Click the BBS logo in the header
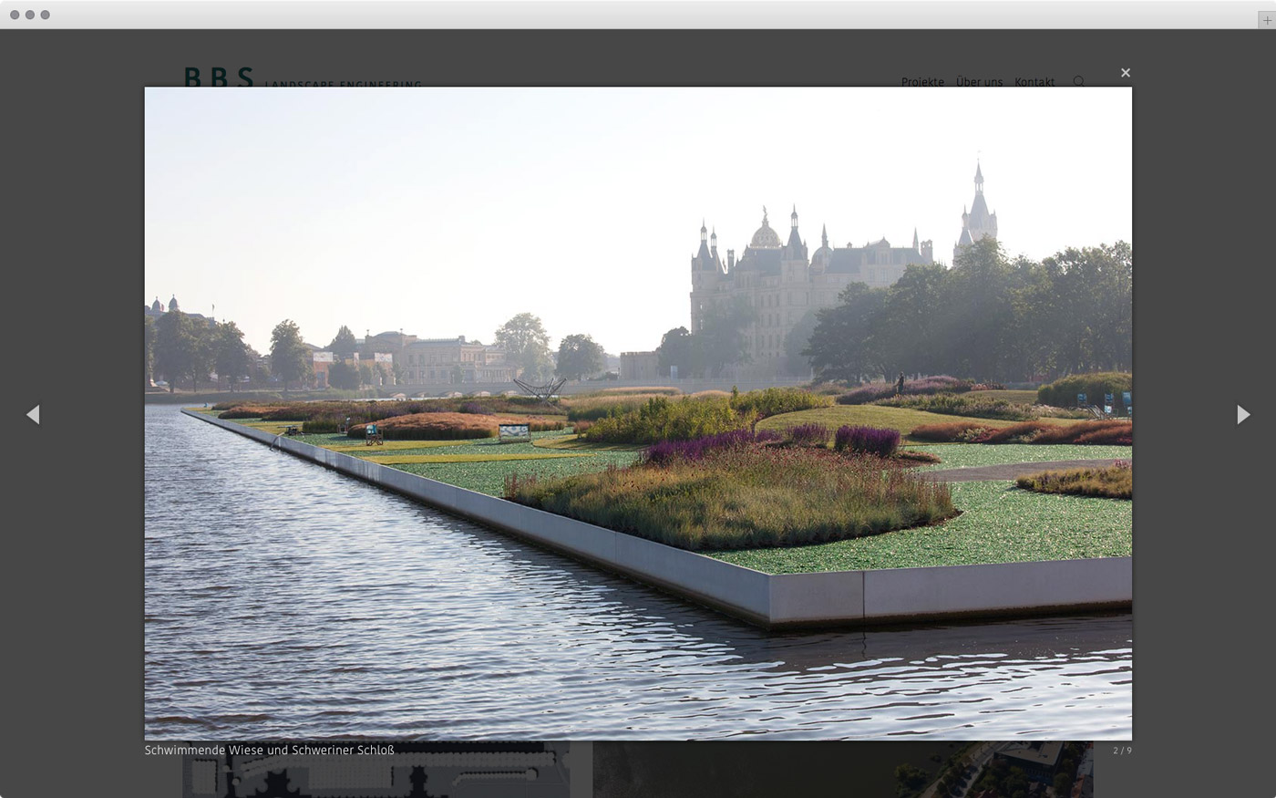The height and width of the screenshot is (798, 1276). tap(219, 77)
